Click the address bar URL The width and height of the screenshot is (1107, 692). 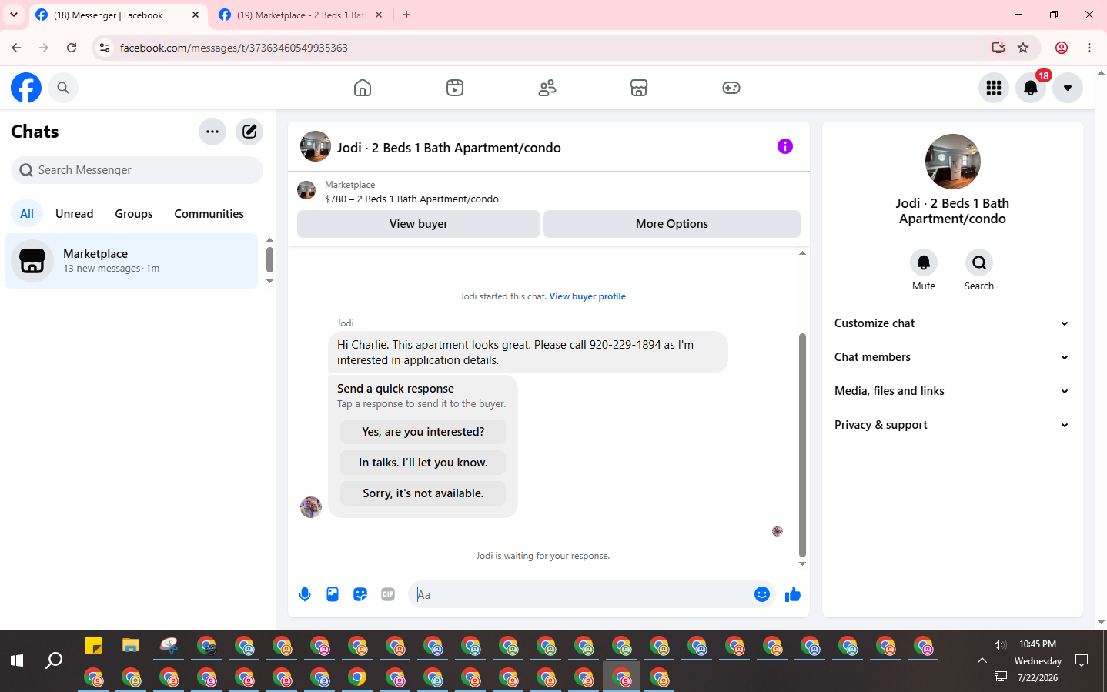(x=234, y=48)
